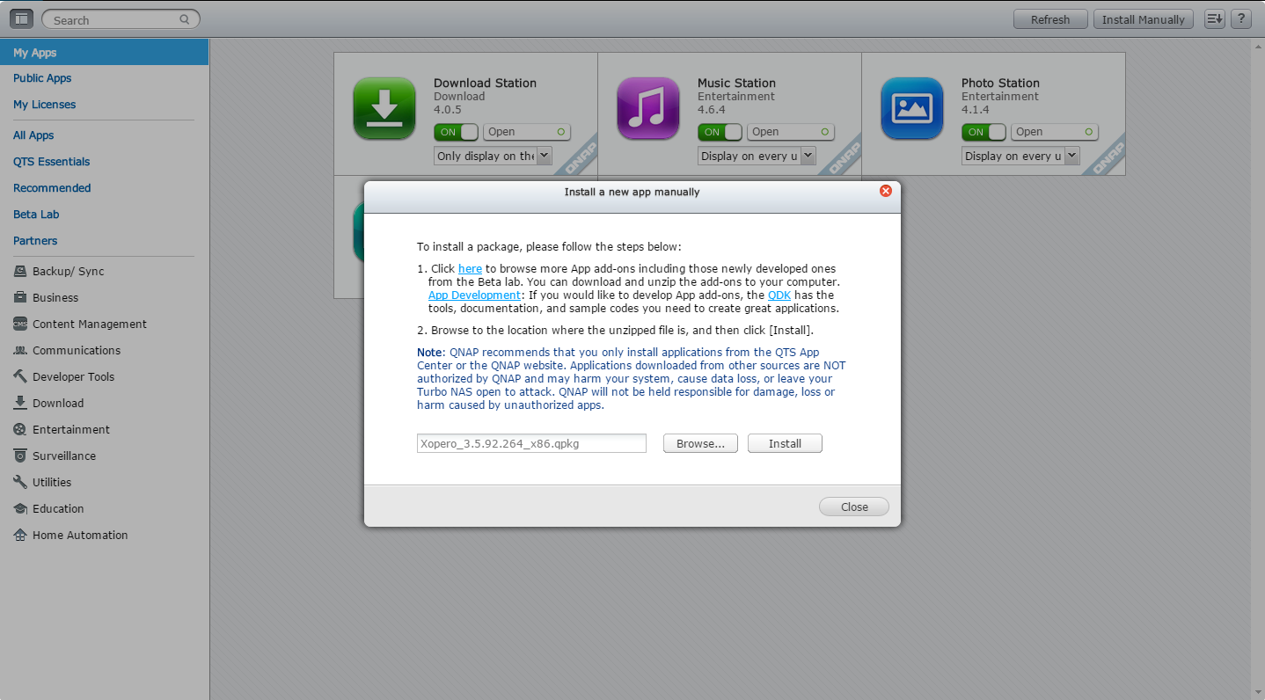Open the help question mark icon
The height and width of the screenshot is (700, 1265).
[1240, 18]
